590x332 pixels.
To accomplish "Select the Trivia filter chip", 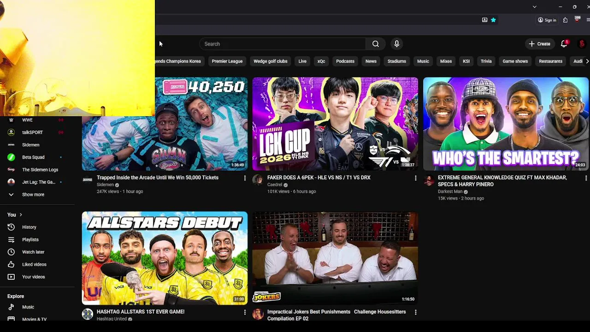I will [486, 61].
